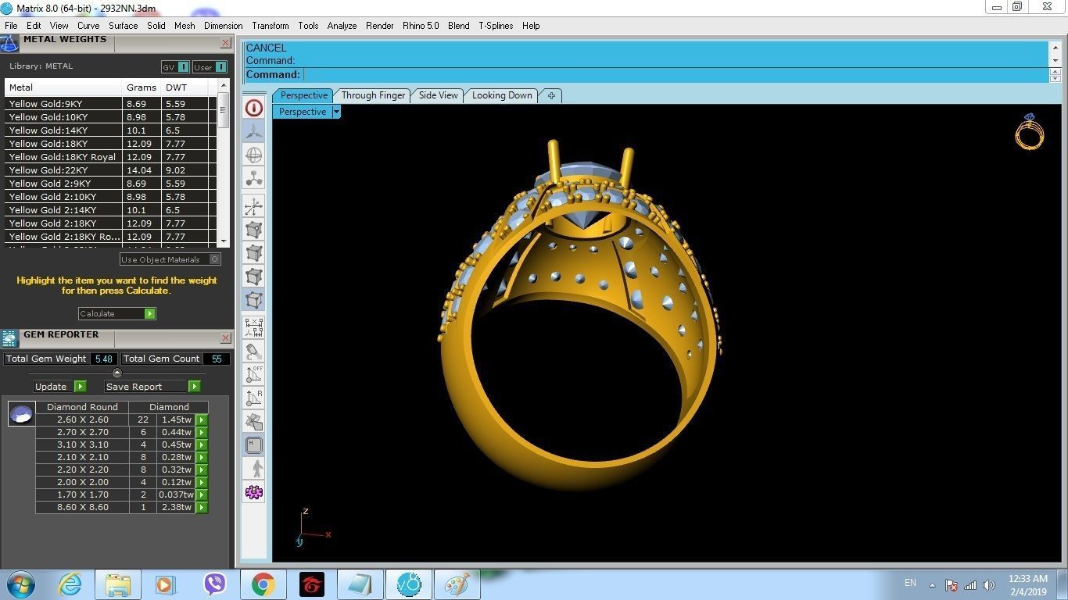Toggle the R snap icon in the vertical toolbar

[254, 398]
